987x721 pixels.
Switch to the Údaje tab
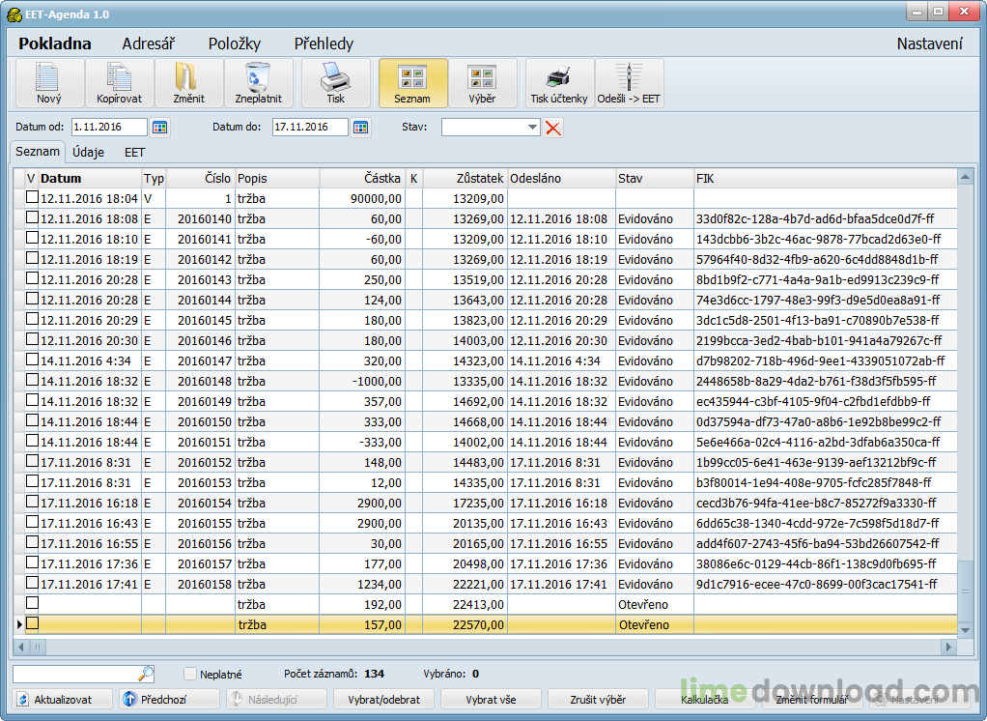(89, 152)
